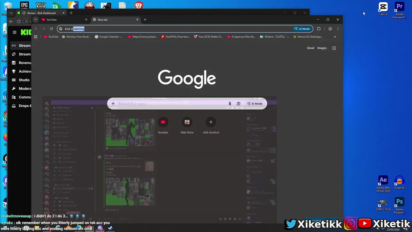The image size is (412, 232).
Task: Expand tab search dropdown in Kick window
Action: (11, 13)
